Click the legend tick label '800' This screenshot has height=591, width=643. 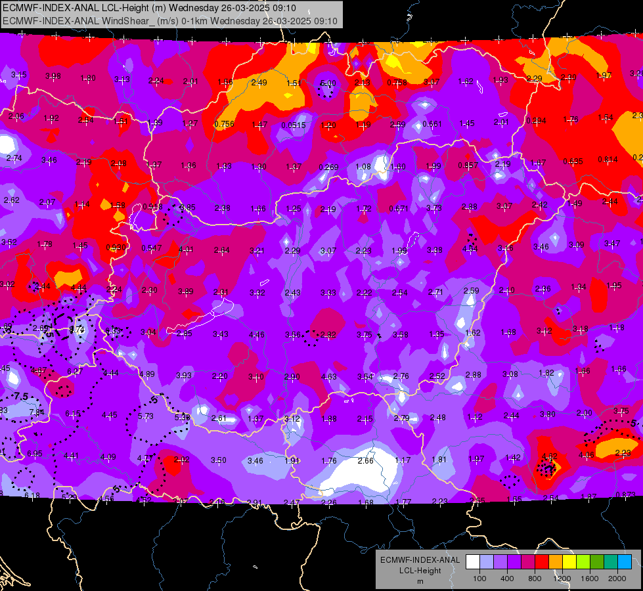[535, 579]
